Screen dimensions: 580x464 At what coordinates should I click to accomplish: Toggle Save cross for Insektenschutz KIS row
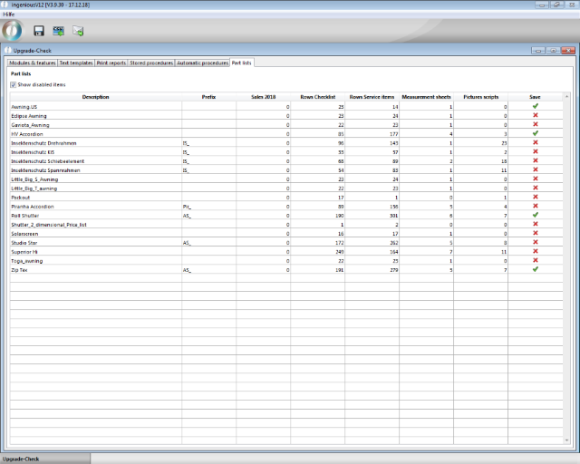click(x=535, y=151)
